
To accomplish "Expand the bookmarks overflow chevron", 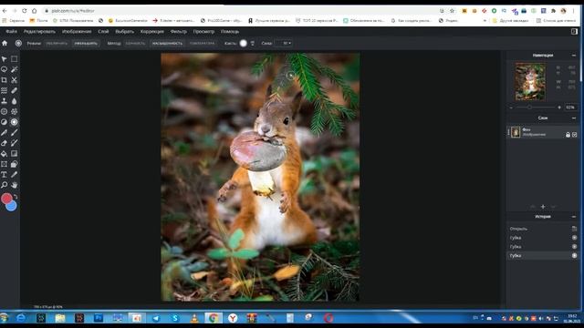I will pos(485,21).
